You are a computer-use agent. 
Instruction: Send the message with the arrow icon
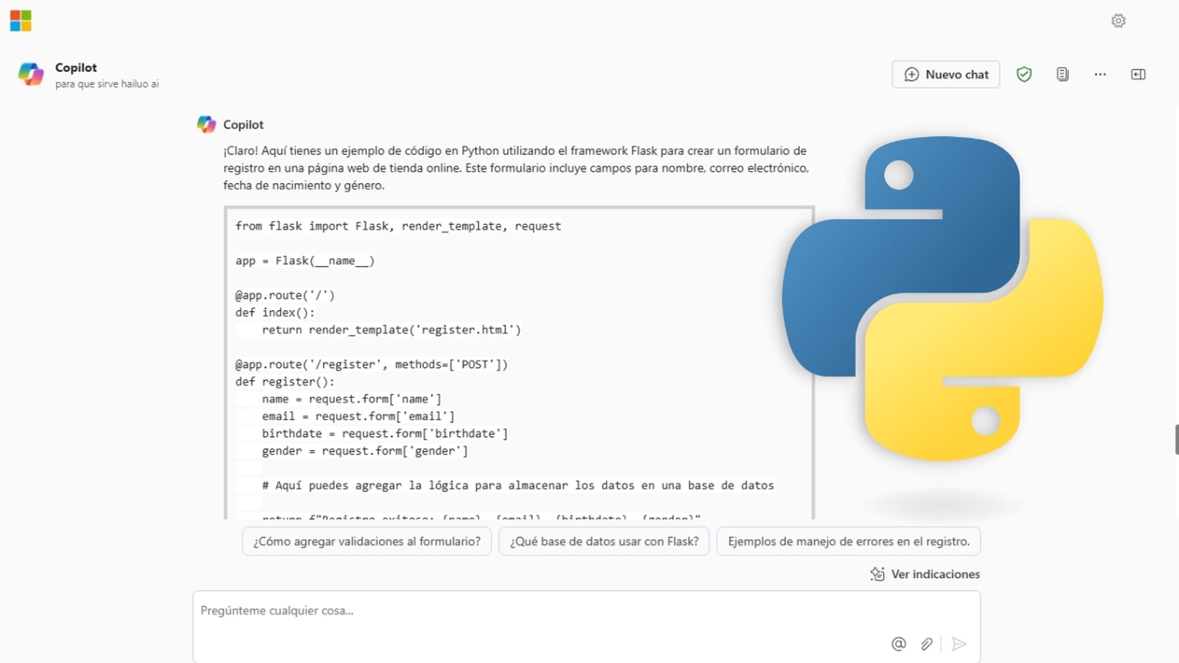tap(957, 644)
